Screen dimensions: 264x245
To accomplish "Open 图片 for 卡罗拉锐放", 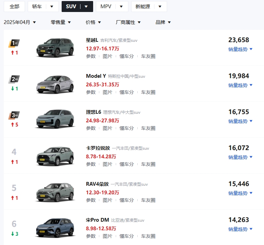I will click(x=108, y=164).
